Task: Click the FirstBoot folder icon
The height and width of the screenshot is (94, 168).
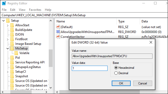Action: pyautogui.click(x=12, y=39)
